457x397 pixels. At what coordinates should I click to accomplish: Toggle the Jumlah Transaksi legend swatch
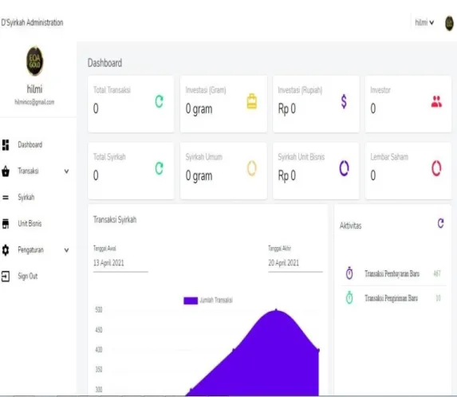(x=191, y=301)
